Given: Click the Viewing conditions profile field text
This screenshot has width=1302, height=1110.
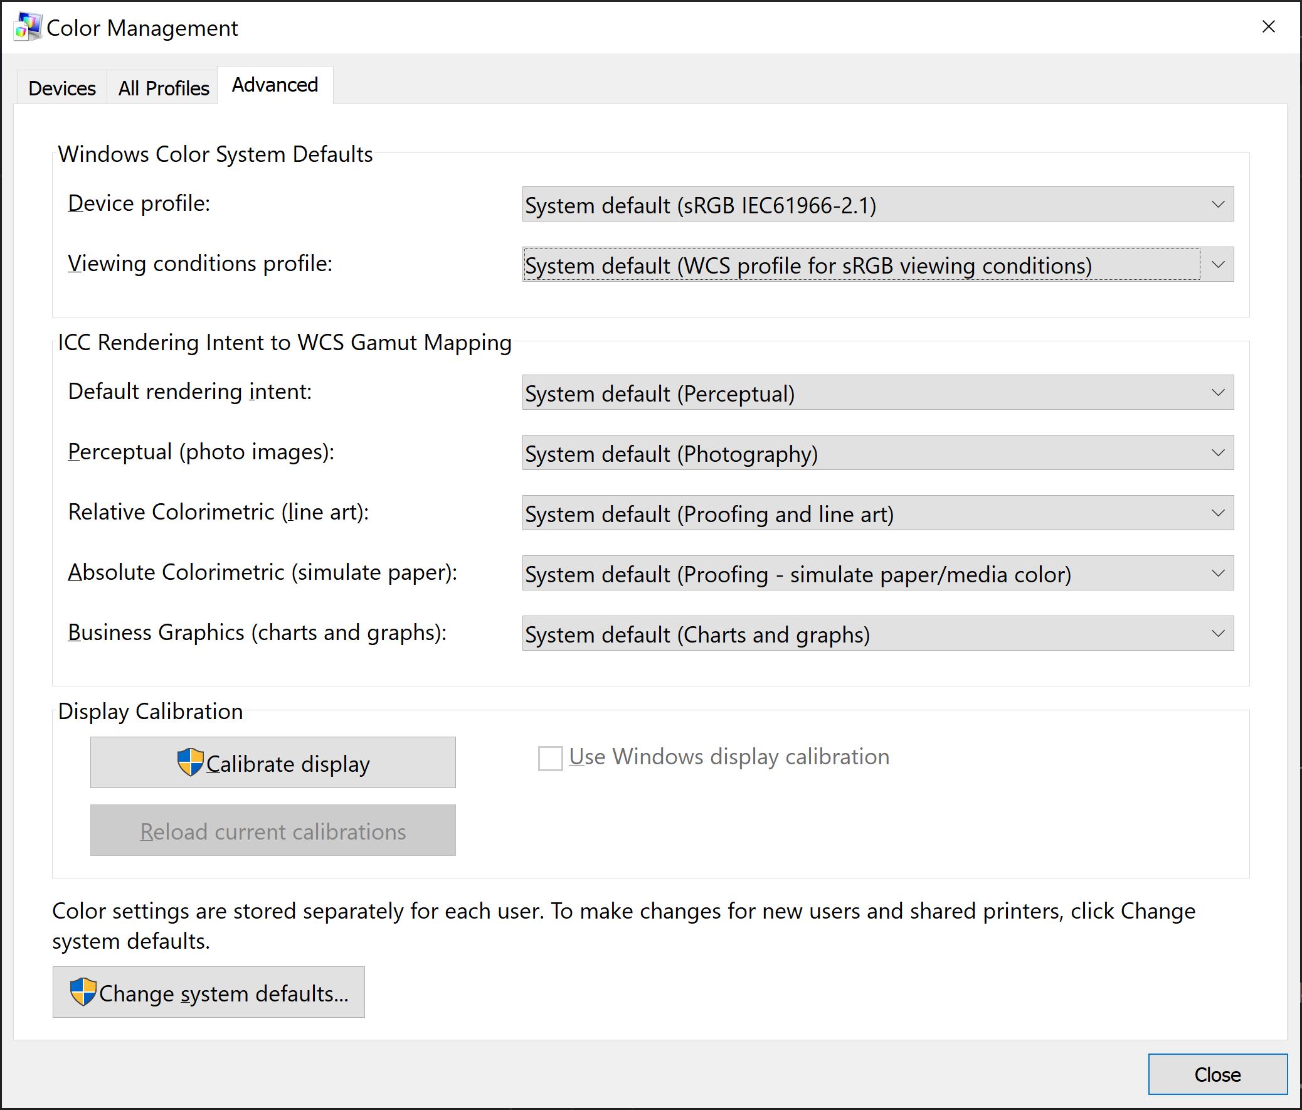Looking at the screenshot, I should tap(807, 265).
